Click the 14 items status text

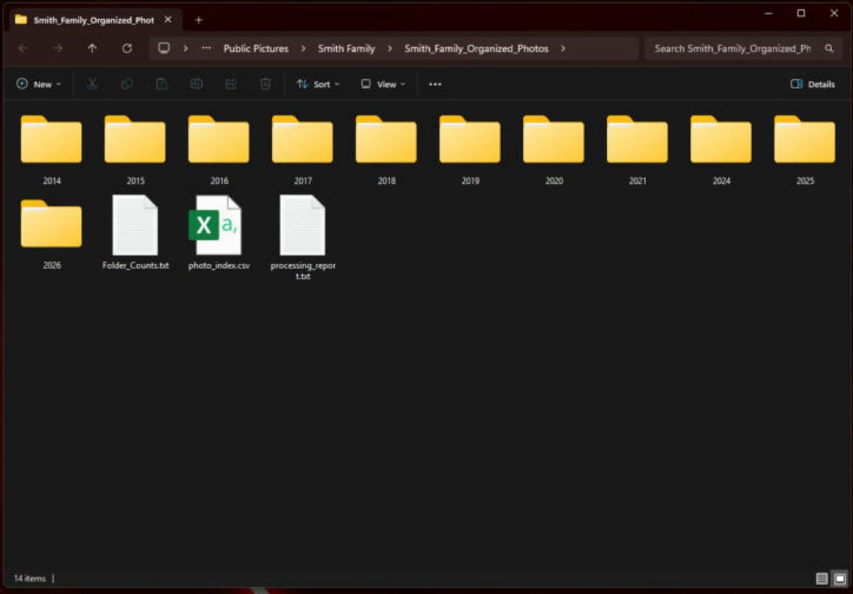click(x=30, y=578)
